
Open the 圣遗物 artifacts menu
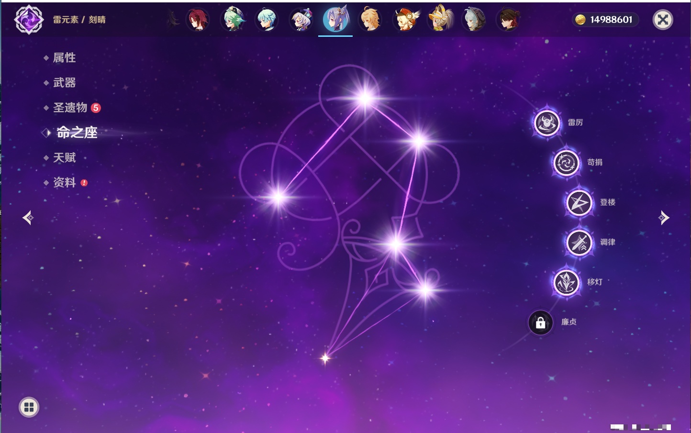(x=70, y=108)
